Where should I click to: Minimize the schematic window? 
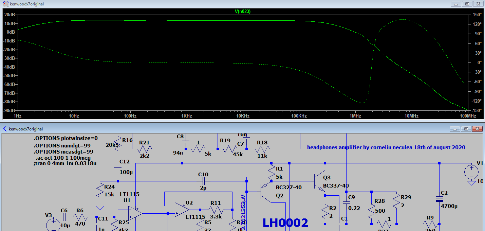point(455,129)
